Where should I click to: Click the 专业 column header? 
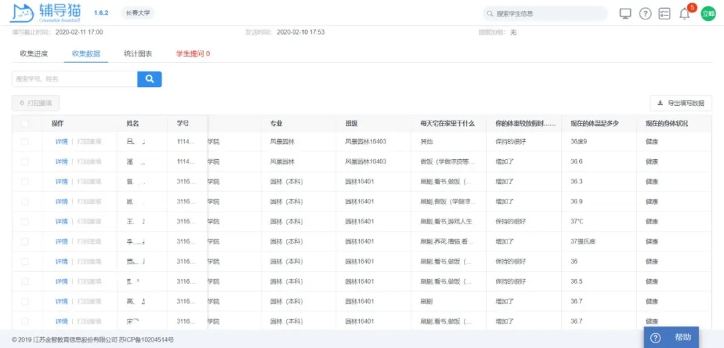(x=277, y=124)
